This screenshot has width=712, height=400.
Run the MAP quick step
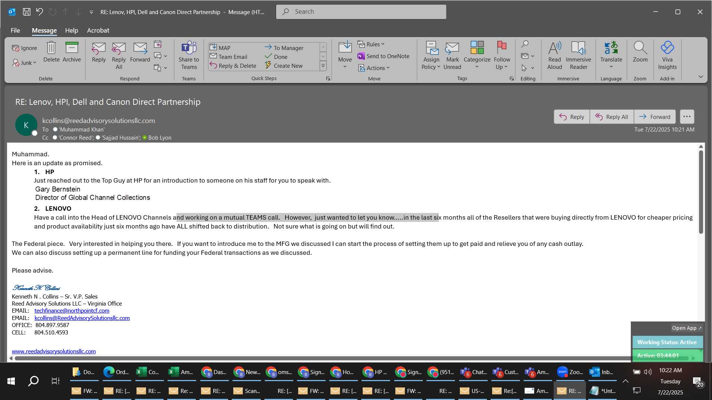point(220,48)
